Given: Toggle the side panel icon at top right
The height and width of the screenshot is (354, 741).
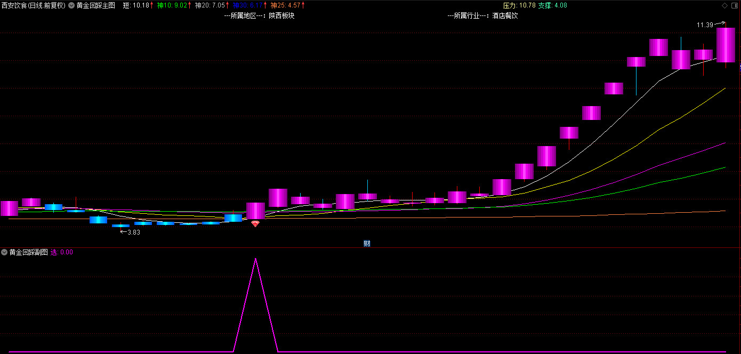Looking at the screenshot, I should 735,5.
